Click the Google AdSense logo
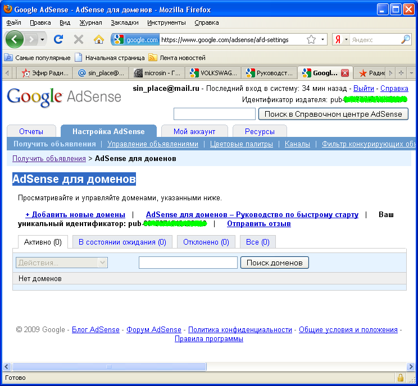Image resolution: width=418 pixels, height=386 pixels. [64, 96]
